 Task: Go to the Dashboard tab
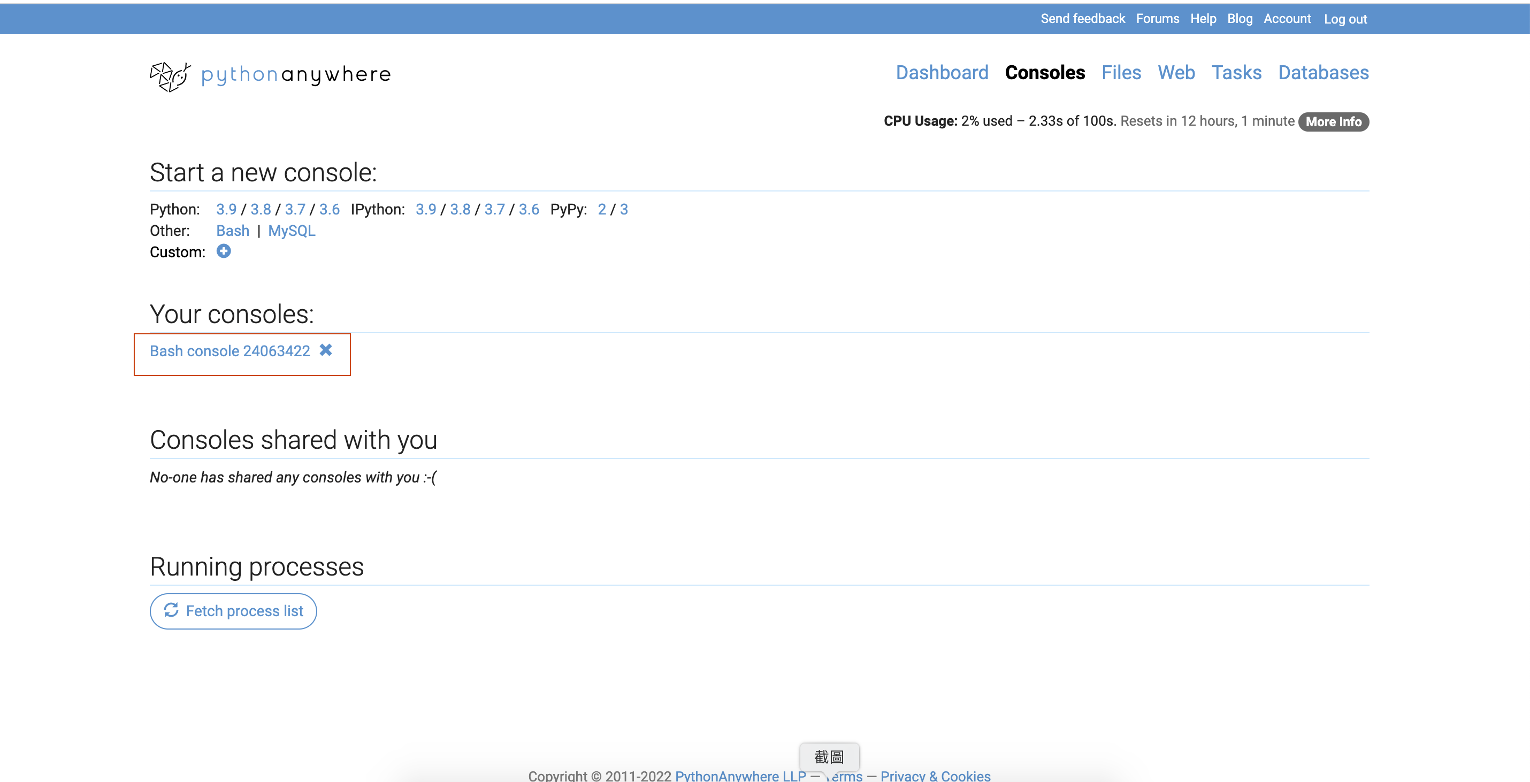942,72
